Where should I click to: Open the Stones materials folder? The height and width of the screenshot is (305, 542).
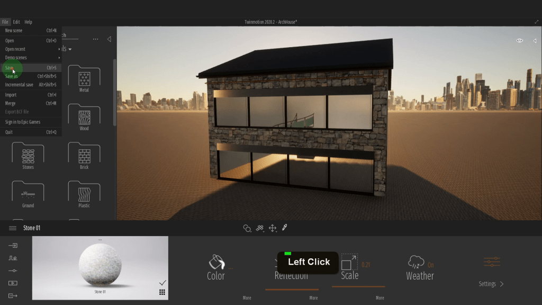tap(28, 156)
